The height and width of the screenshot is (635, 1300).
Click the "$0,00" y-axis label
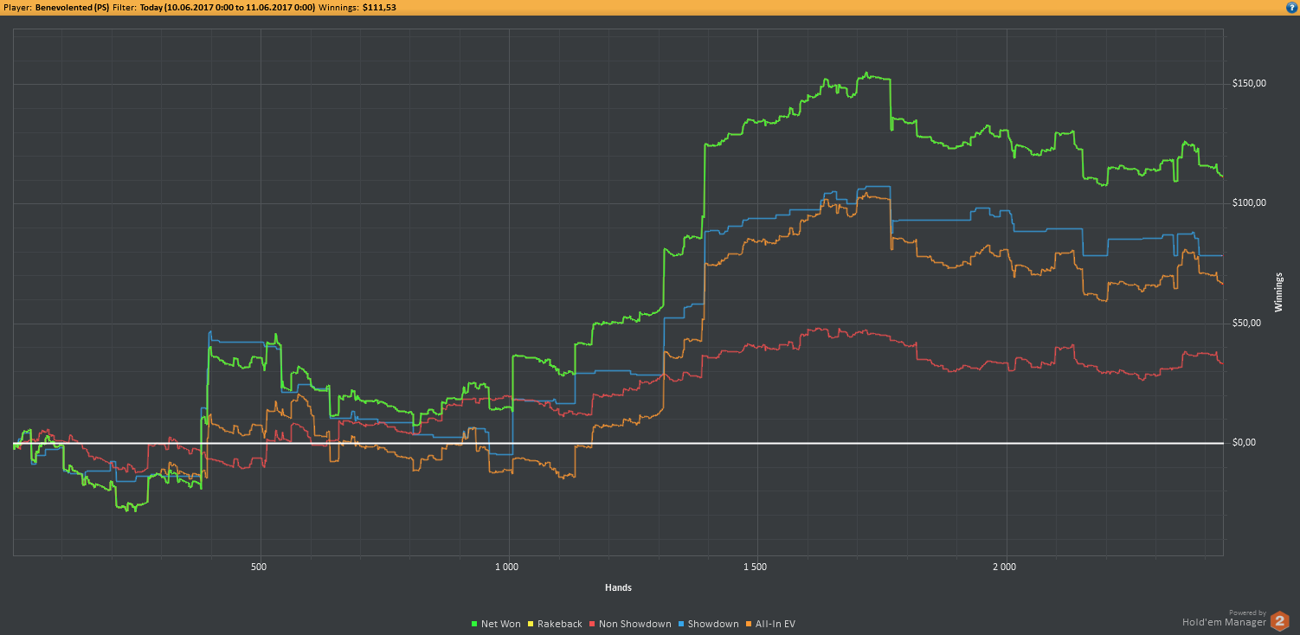pos(1245,443)
